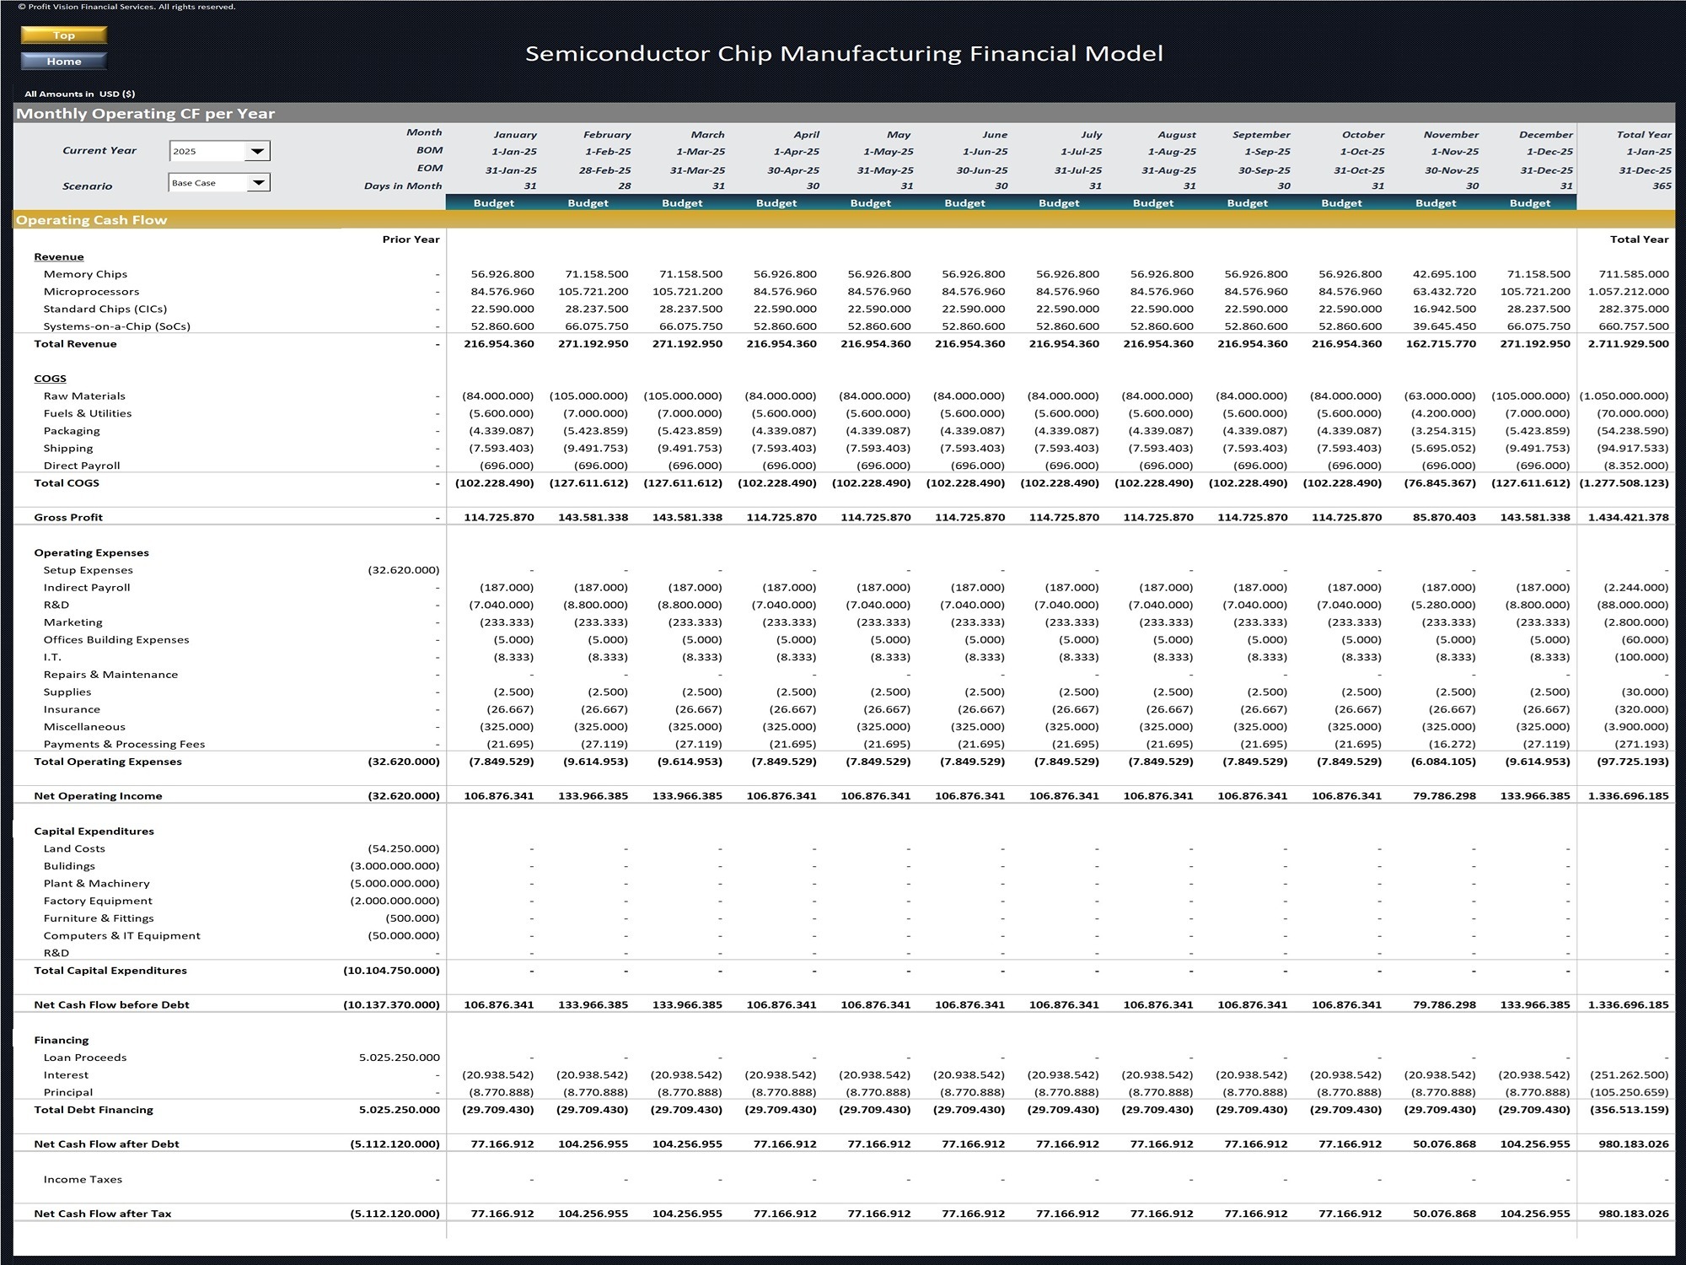
Task: Click the Fuels & Utilities label
Action: coord(88,413)
